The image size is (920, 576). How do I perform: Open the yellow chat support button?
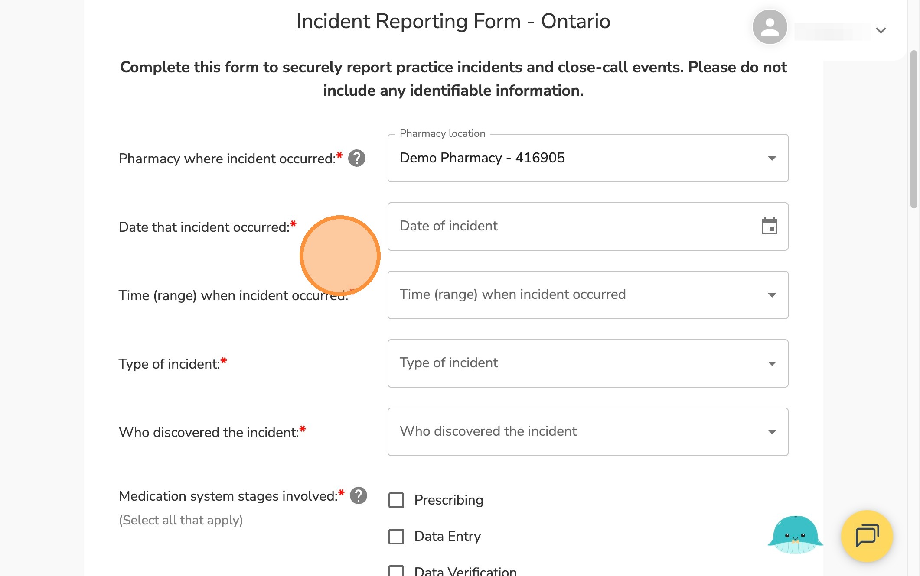pyautogui.click(x=867, y=536)
